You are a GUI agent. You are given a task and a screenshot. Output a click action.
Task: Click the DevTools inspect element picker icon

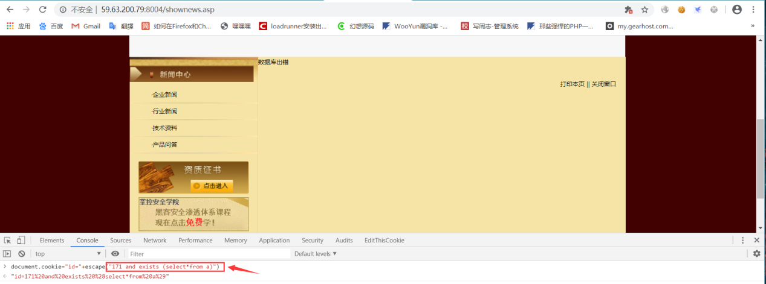point(8,240)
